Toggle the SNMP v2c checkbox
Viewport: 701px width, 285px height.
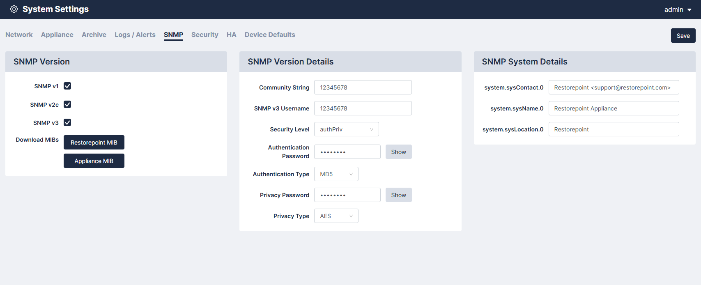click(67, 104)
